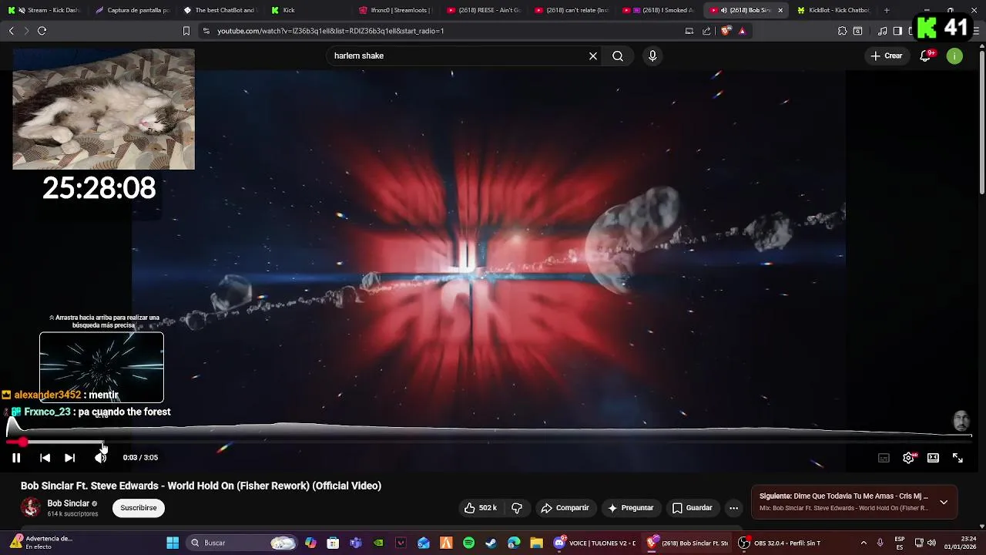Open File Explorer from the taskbar
Viewport: 986px width, 555px height.
pos(536,543)
